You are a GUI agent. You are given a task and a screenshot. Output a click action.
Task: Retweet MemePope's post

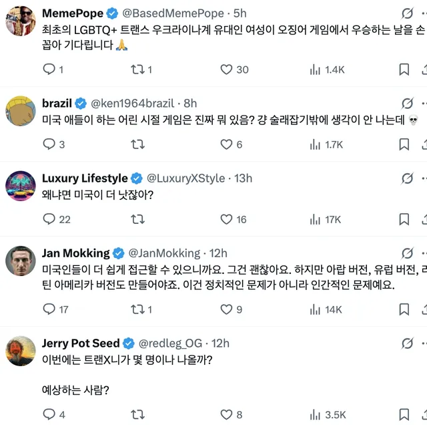[x=137, y=69]
